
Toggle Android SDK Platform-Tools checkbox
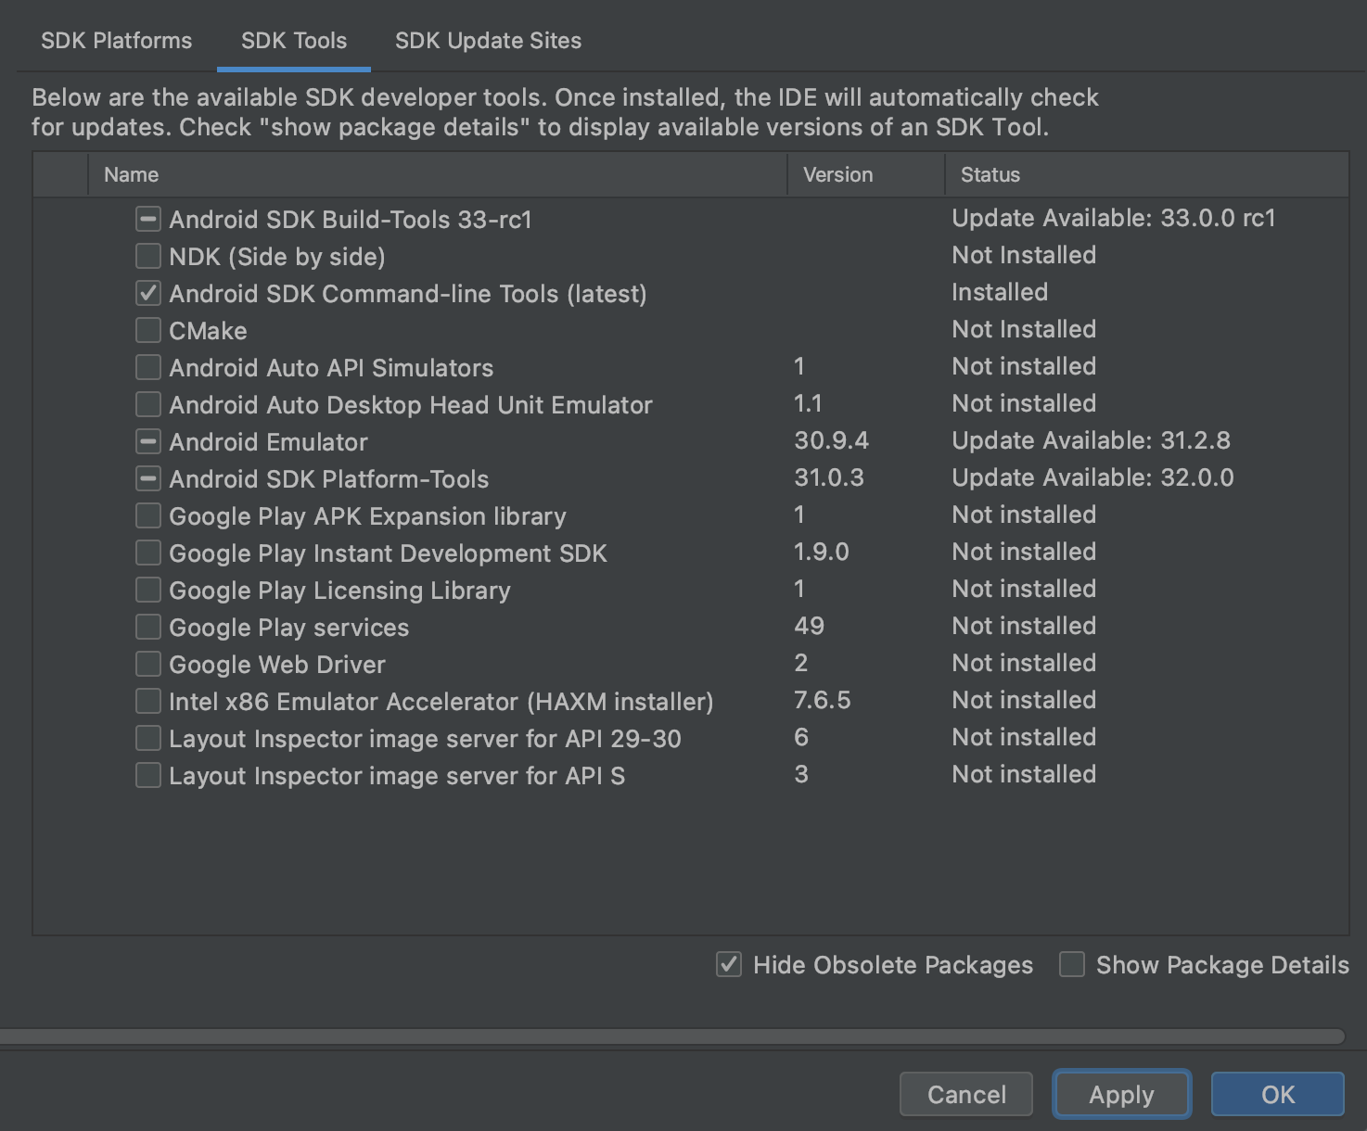[148, 479]
